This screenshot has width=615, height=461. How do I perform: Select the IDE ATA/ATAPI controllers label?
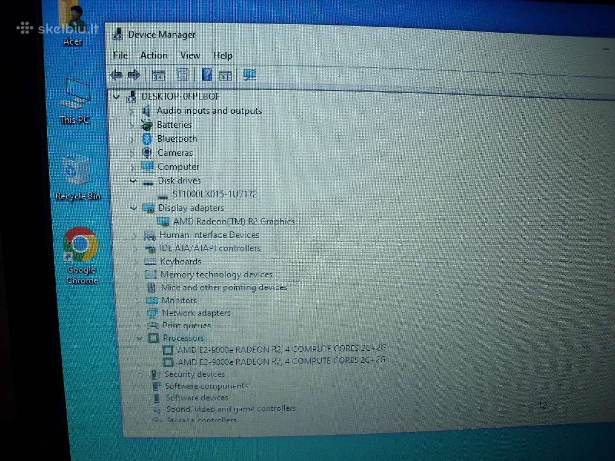point(210,248)
